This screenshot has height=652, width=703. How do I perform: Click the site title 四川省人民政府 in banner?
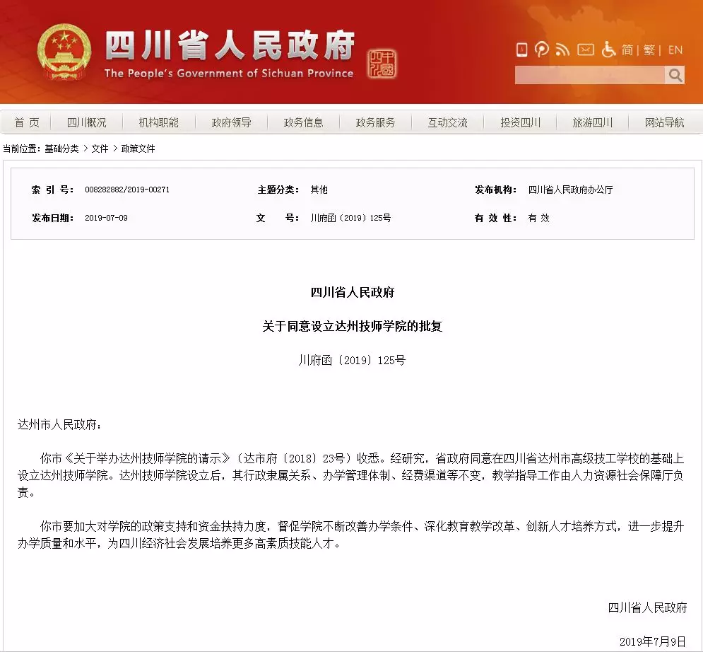click(230, 46)
